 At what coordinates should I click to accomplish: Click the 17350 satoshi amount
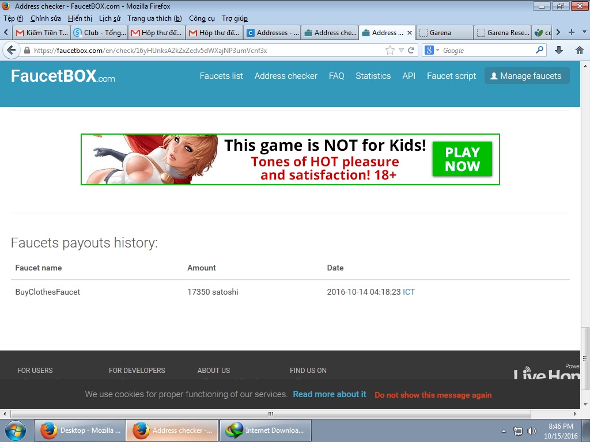coord(213,292)
